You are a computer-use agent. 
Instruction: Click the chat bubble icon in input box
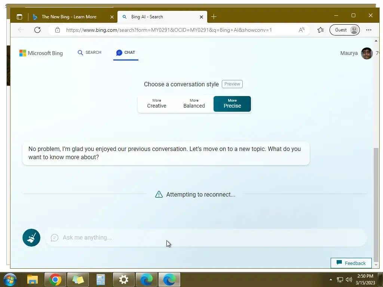point(55,237)
